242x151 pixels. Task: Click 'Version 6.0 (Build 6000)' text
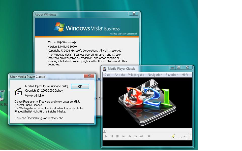coord(62,47)
